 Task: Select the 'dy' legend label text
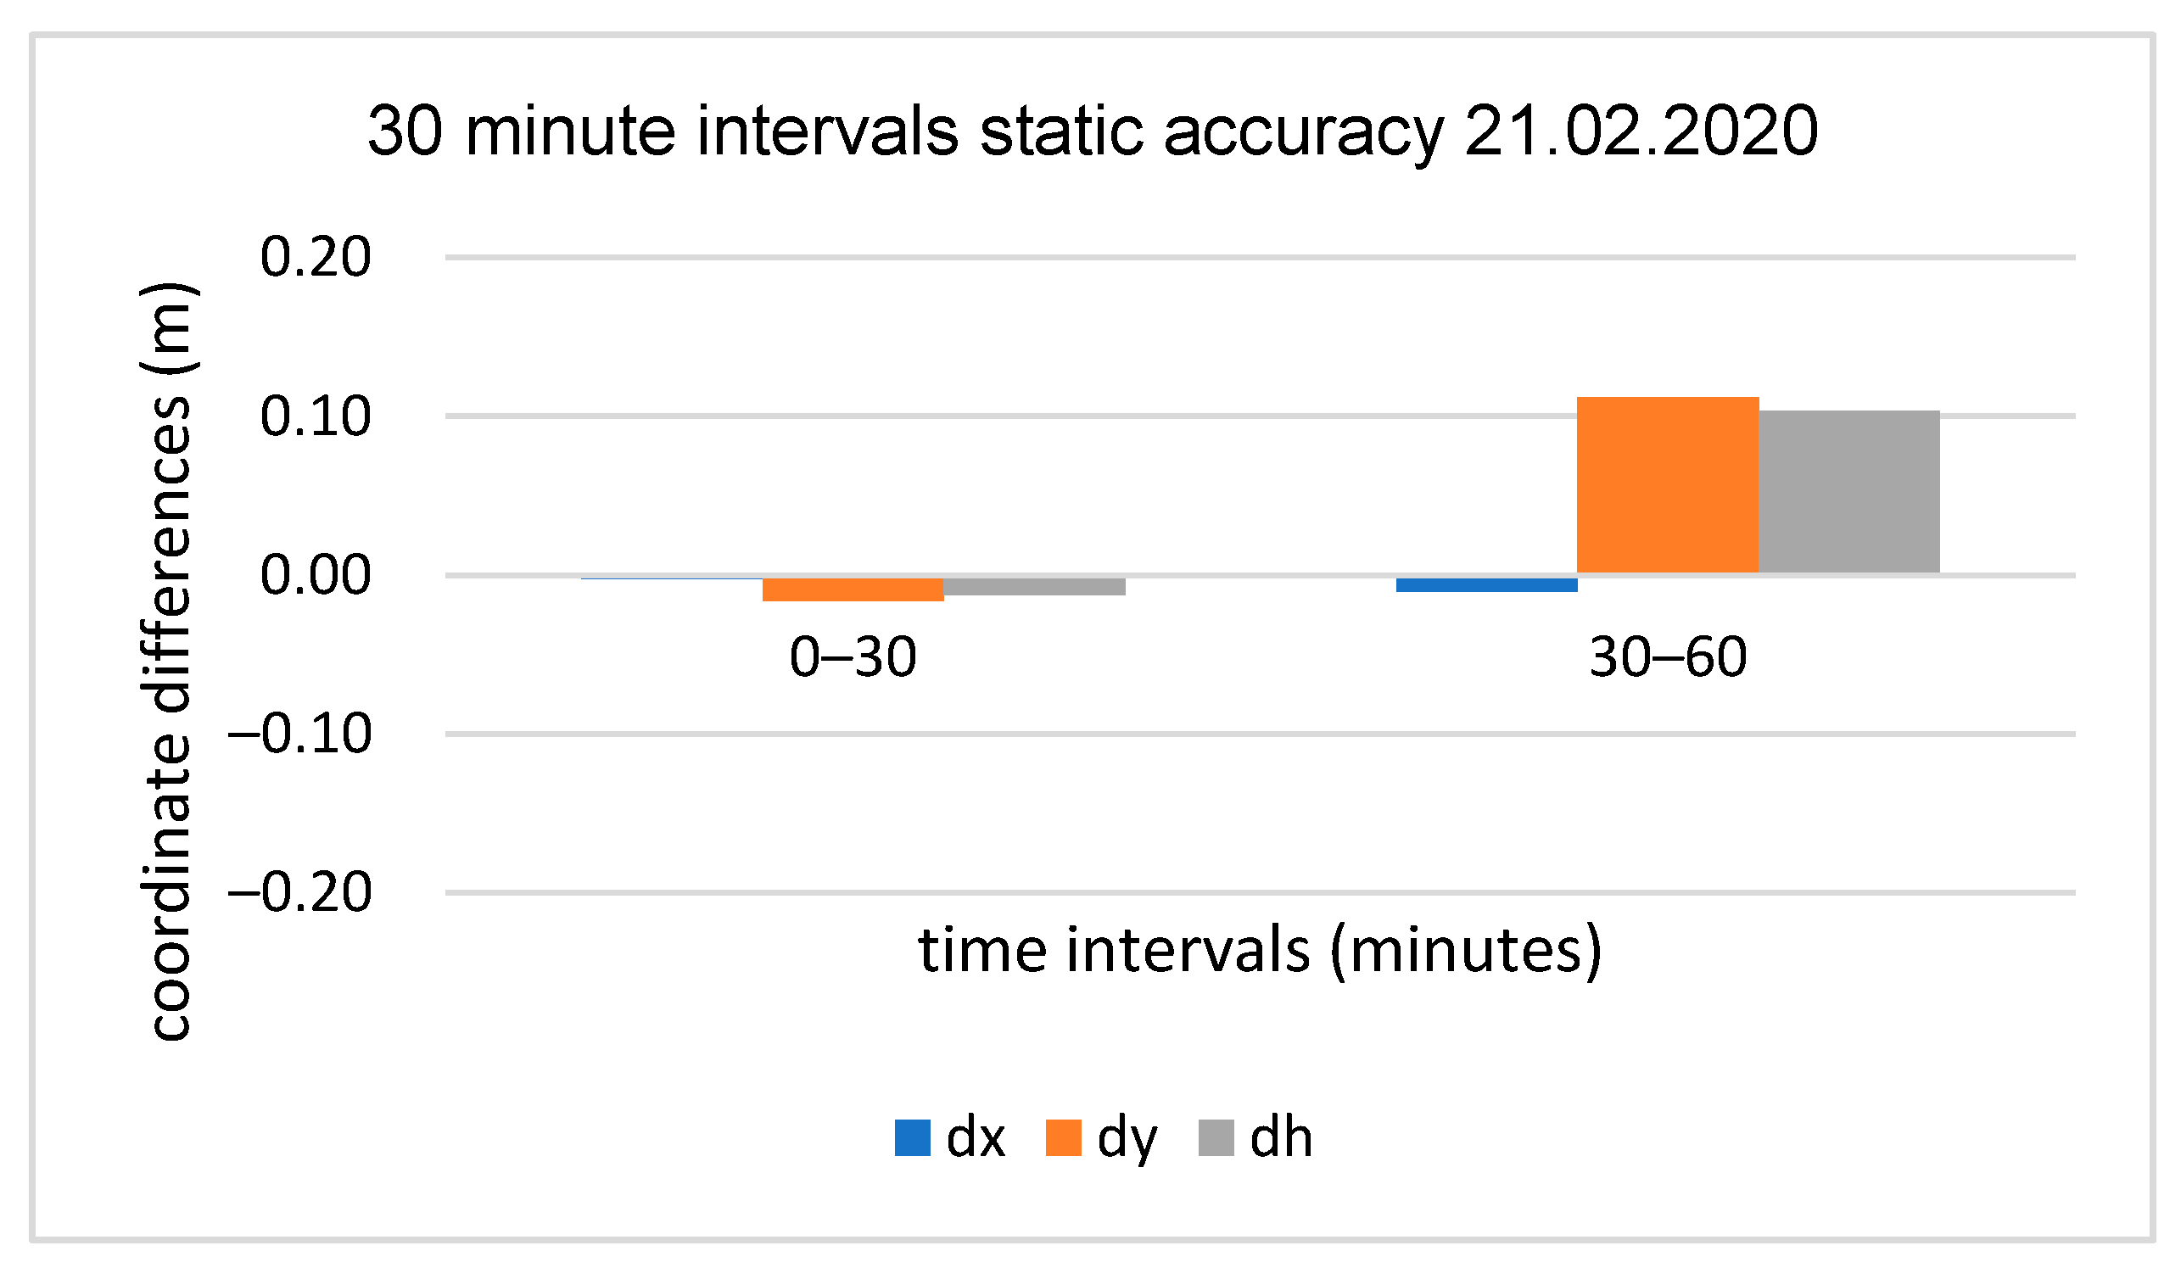point(1127,1140)
